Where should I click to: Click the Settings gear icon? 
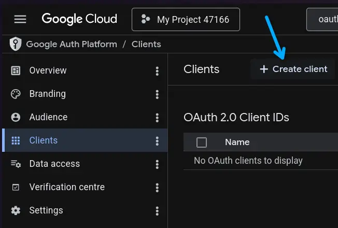click(x=16, y=210)
